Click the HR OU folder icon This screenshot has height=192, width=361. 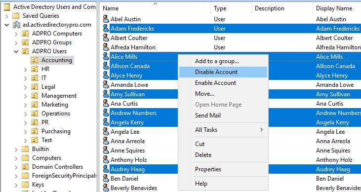tap(35, 69)
